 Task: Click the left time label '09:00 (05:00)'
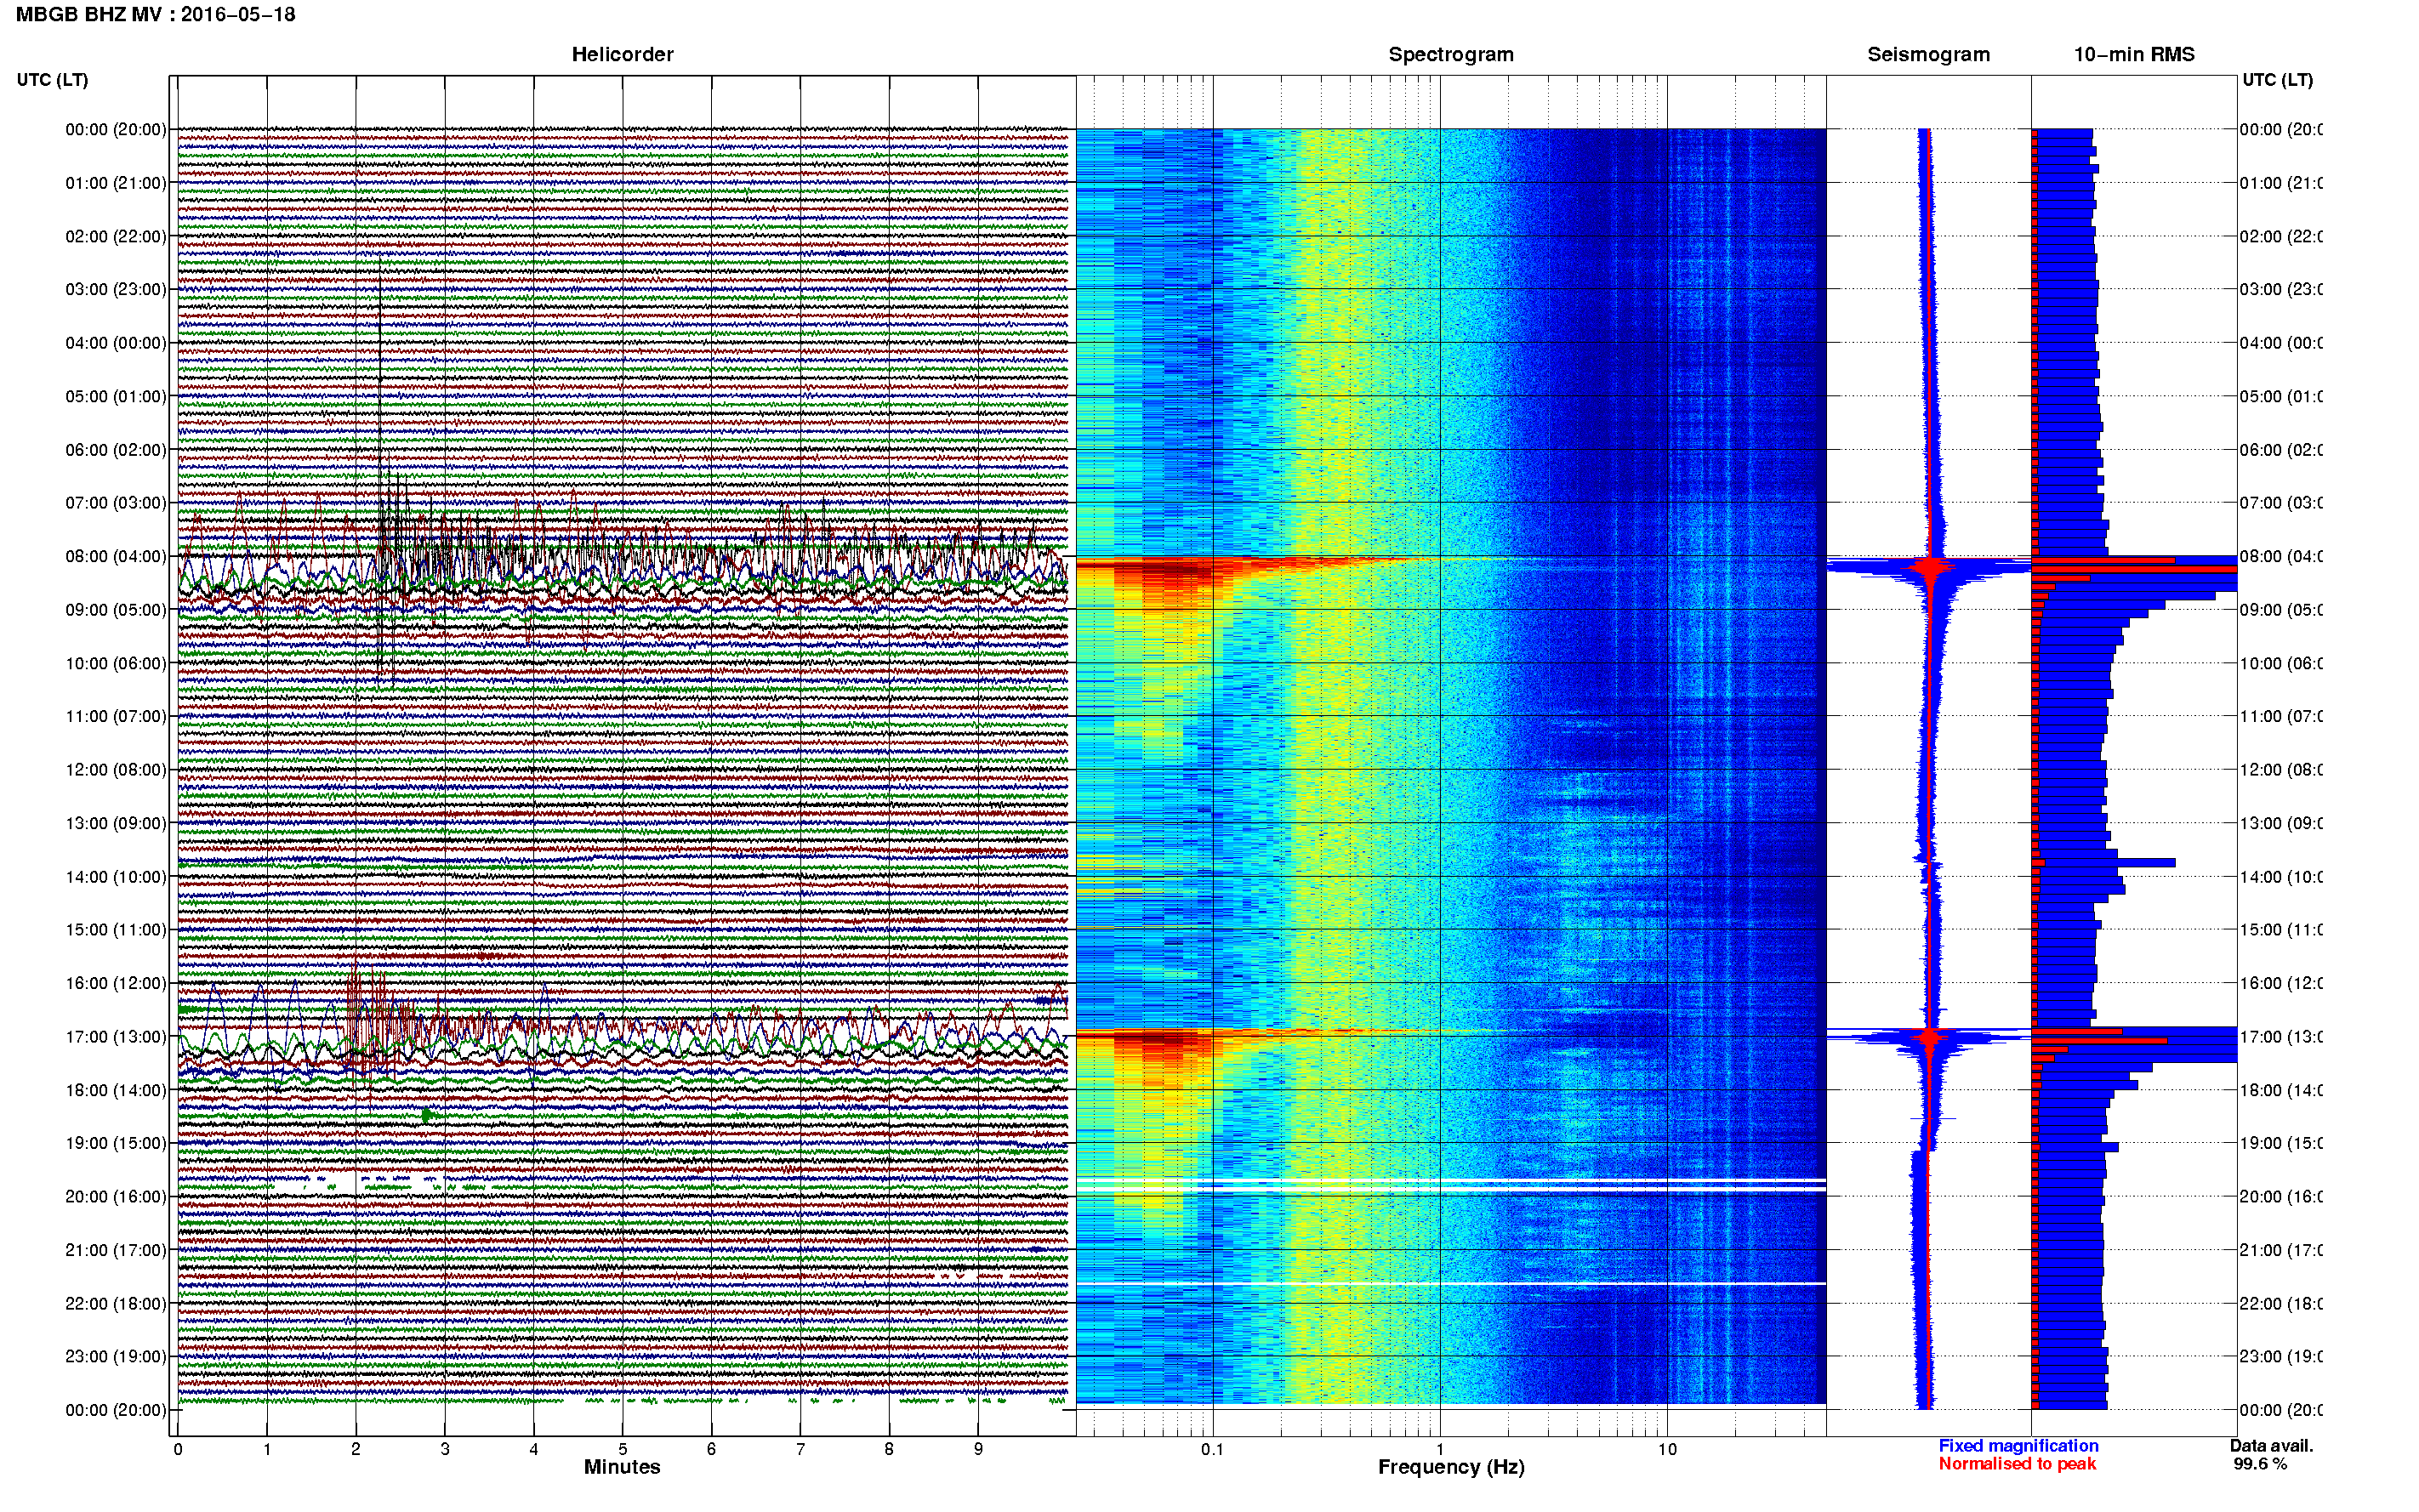tap(116, 610)
